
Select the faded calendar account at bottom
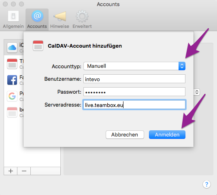(x=12, y=112)
